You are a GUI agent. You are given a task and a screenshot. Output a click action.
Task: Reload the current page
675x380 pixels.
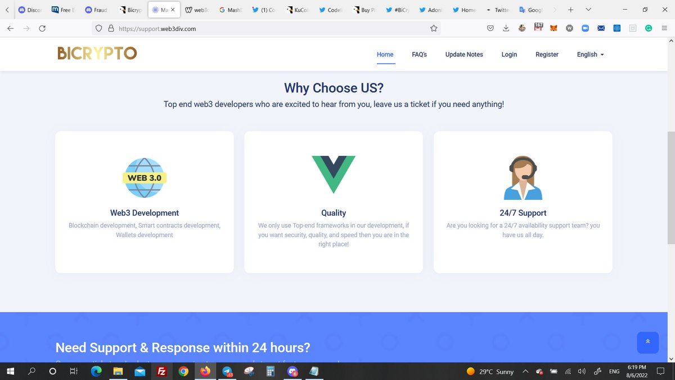pyautogui.click(x=42, y=28)
